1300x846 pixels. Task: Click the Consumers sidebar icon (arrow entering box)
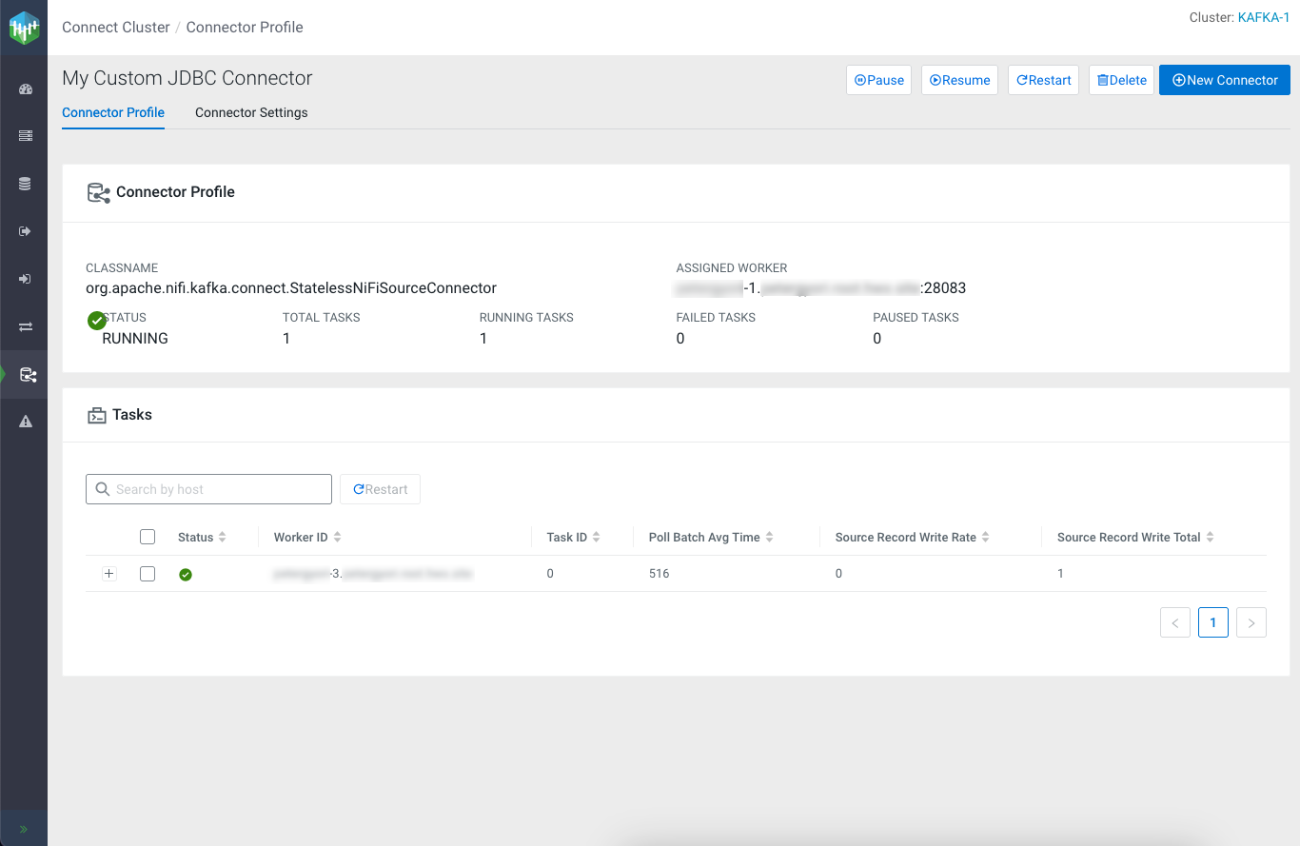[26, 279]
